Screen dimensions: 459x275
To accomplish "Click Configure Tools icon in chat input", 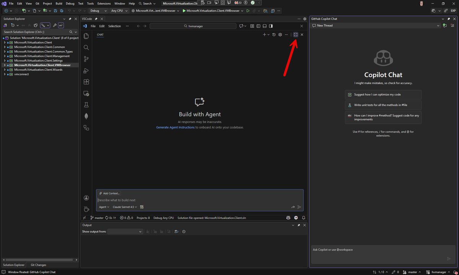I will pos(142,207).
